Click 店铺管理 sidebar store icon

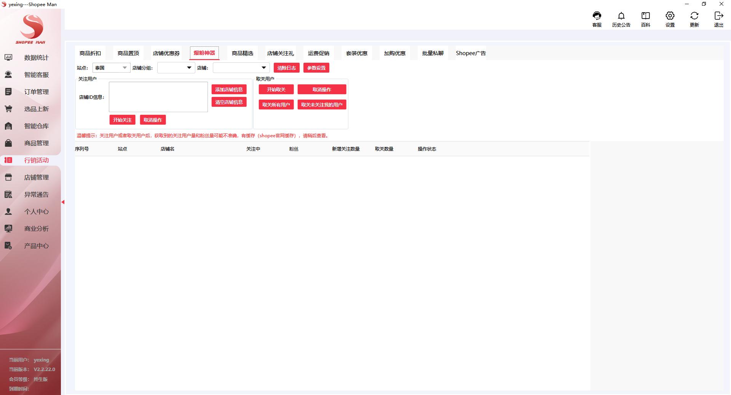pyautogui.click(x=8, y=177)
